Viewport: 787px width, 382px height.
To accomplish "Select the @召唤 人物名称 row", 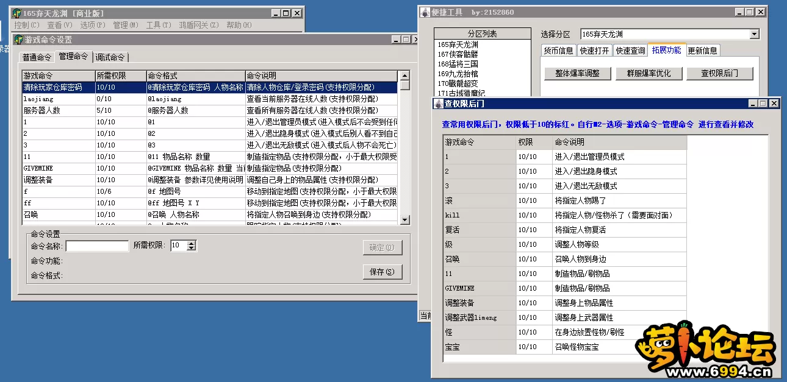I will pos(210,214).
